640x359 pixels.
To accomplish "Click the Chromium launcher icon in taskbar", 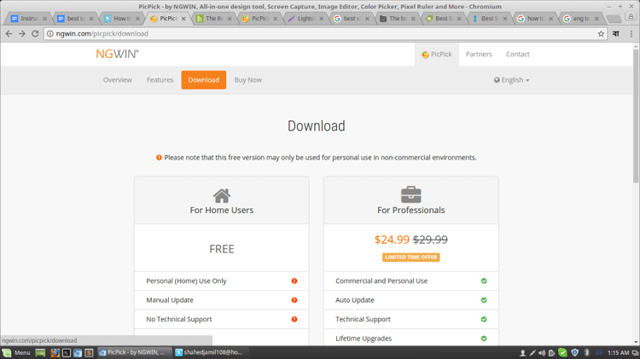I will (x=78, y=352).
